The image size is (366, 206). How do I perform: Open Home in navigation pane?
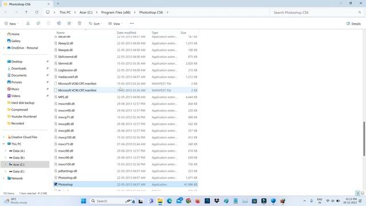click(13, 34)
